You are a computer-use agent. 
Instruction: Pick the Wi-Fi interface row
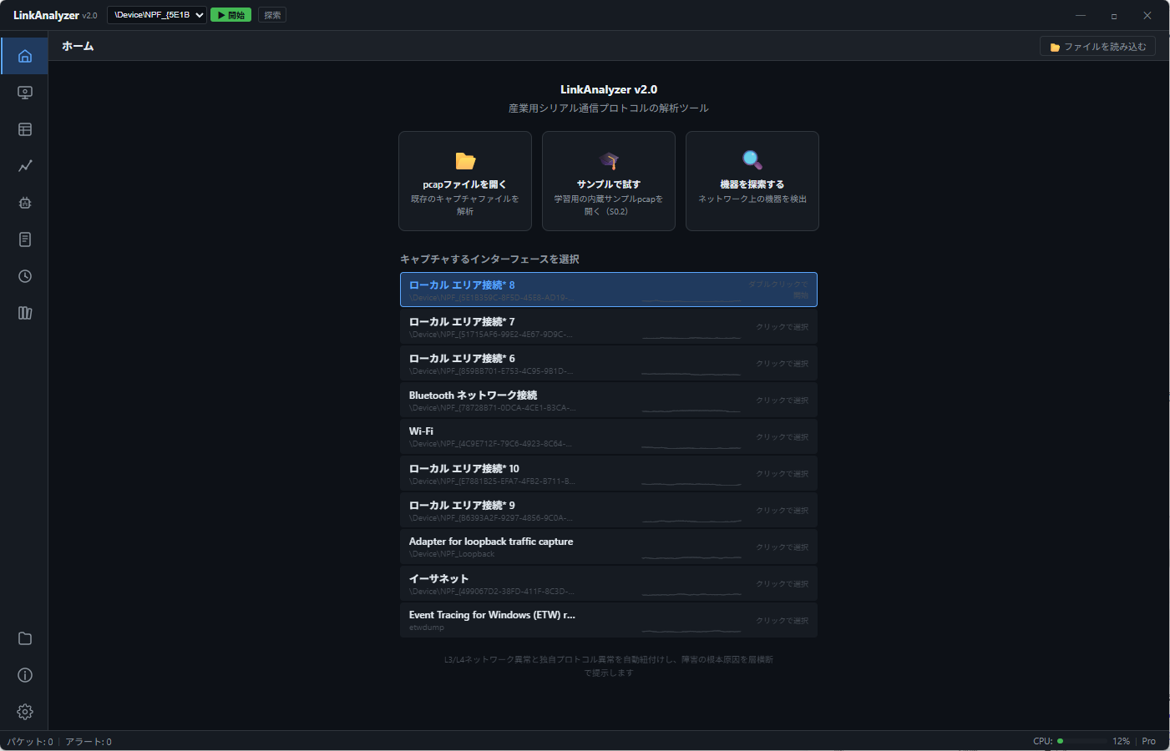click(x=609, y=436)
